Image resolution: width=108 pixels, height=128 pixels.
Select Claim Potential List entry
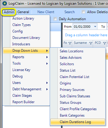tap(78, 77)
